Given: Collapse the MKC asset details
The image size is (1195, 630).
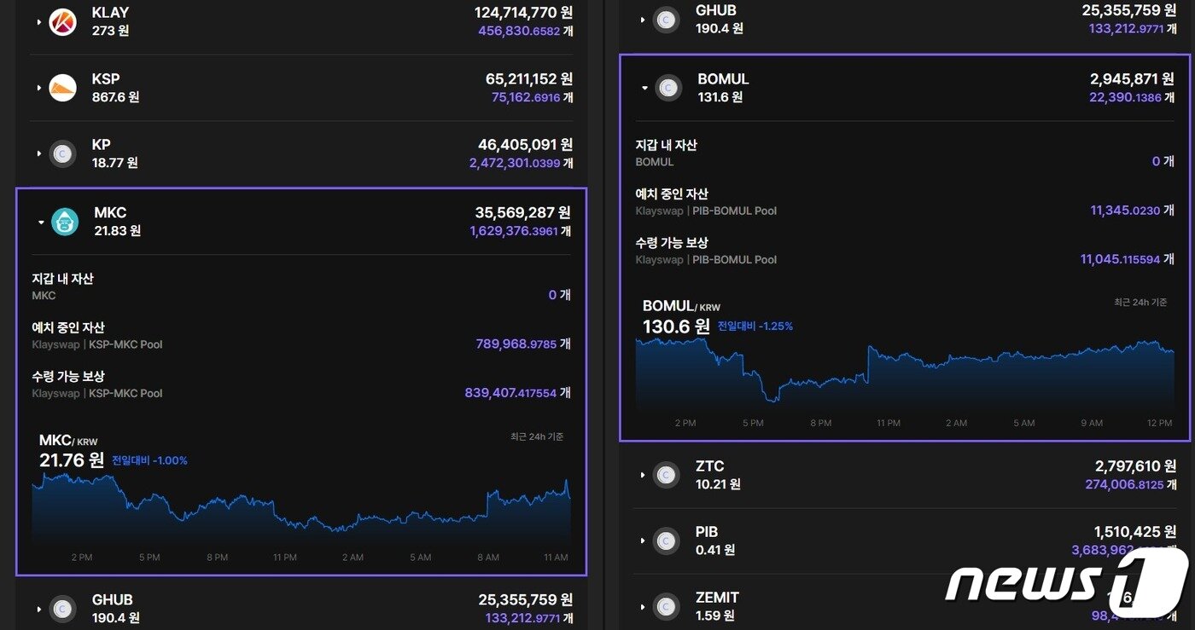Looking at the screenshot, I should click(x=41, y=223).
